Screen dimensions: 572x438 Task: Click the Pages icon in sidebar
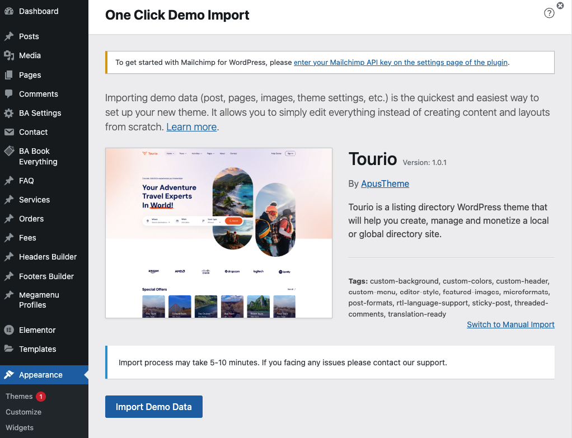pos(9,75)
